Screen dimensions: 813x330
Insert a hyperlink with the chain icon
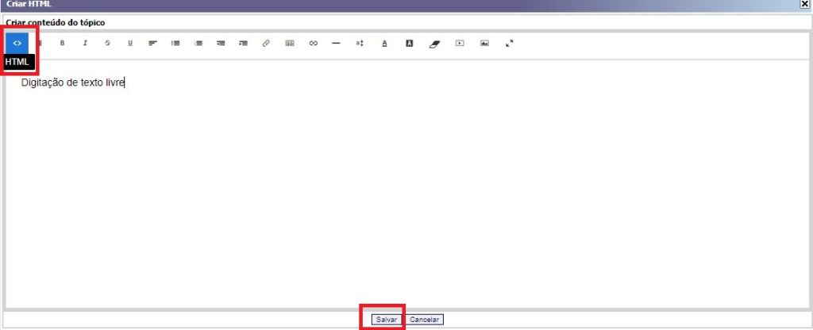tap(313, 43)
